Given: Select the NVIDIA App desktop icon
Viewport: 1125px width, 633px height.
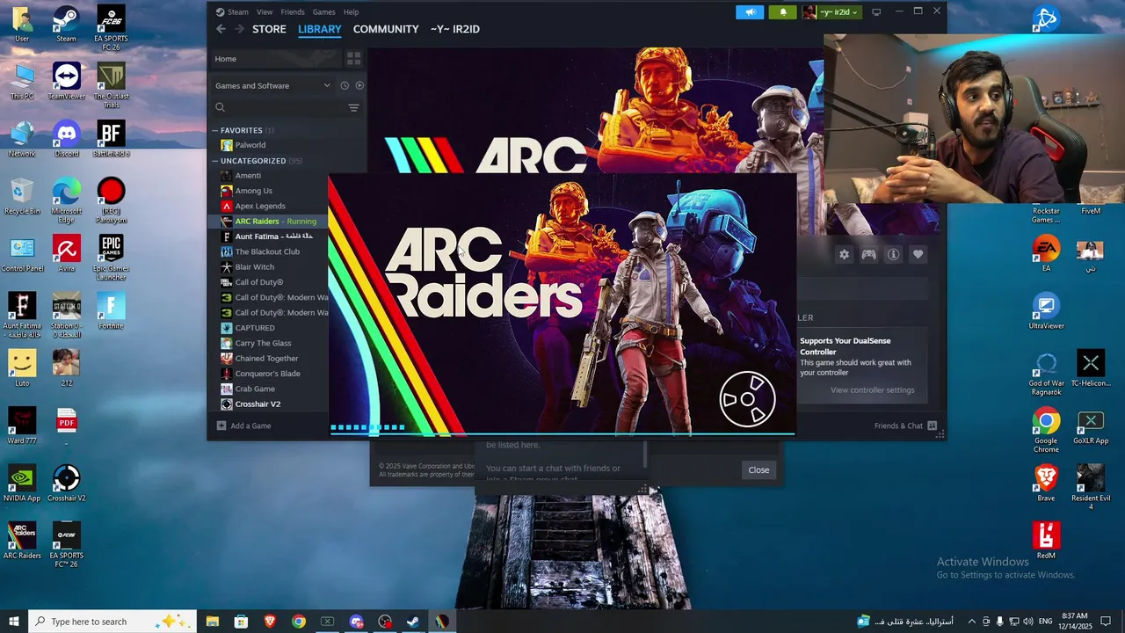Looking at the screenshot, I should 22,482.
